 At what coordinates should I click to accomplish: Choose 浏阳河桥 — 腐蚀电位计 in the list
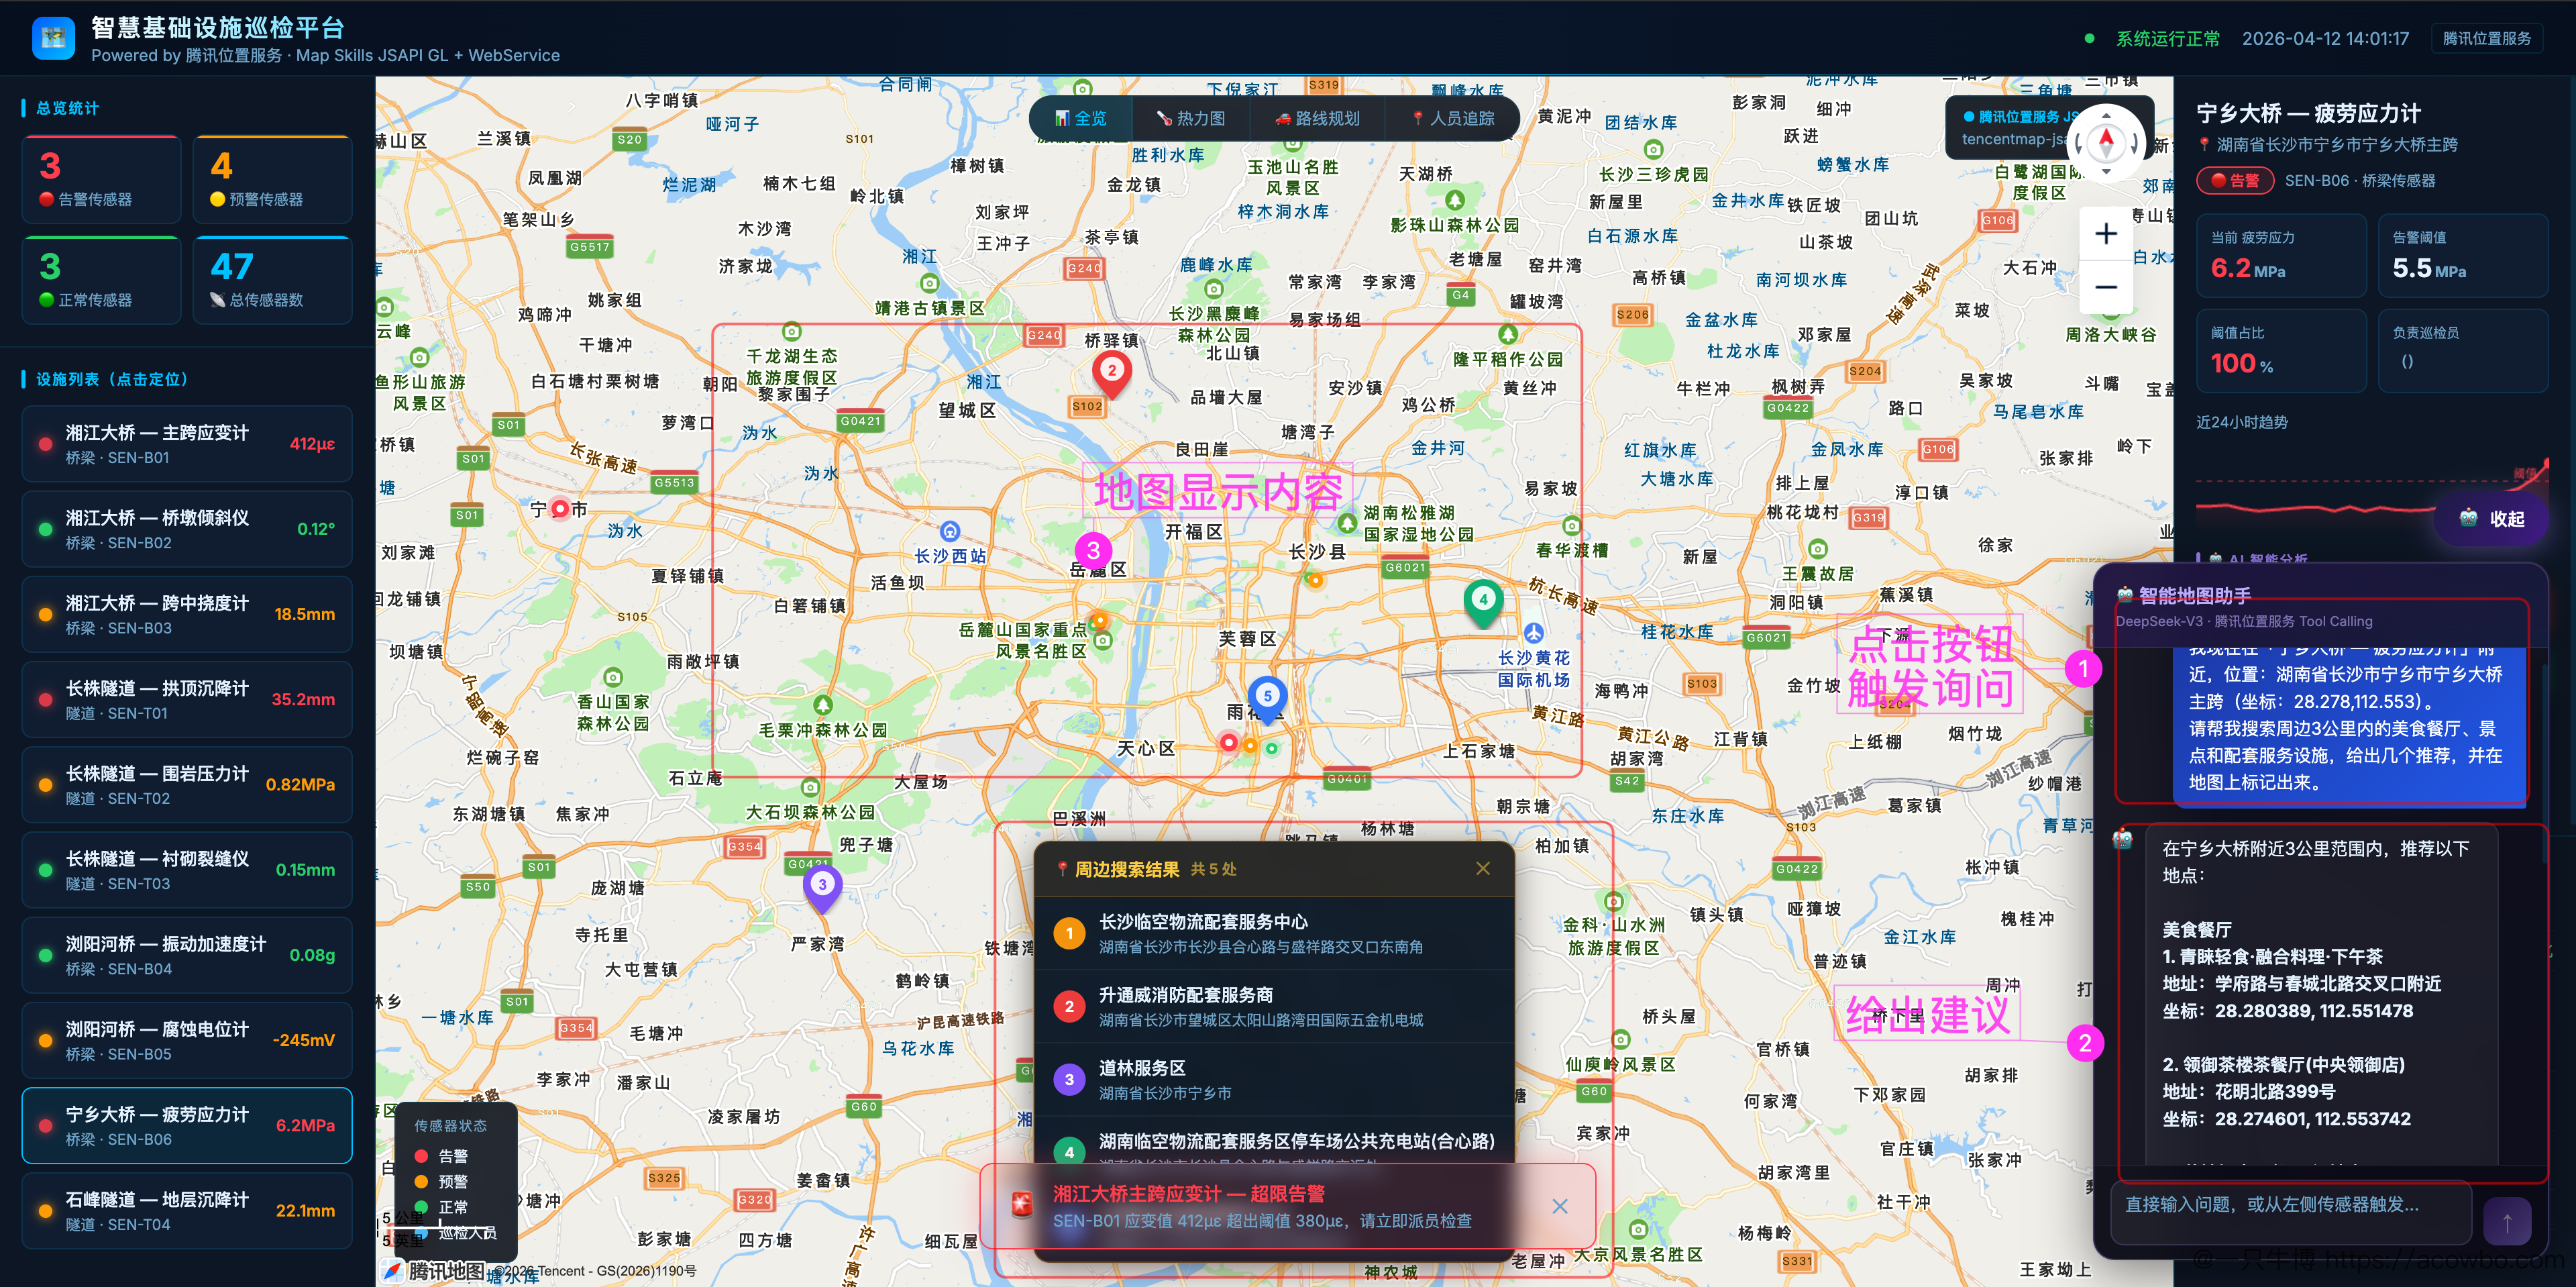[x=187, y=1040]
